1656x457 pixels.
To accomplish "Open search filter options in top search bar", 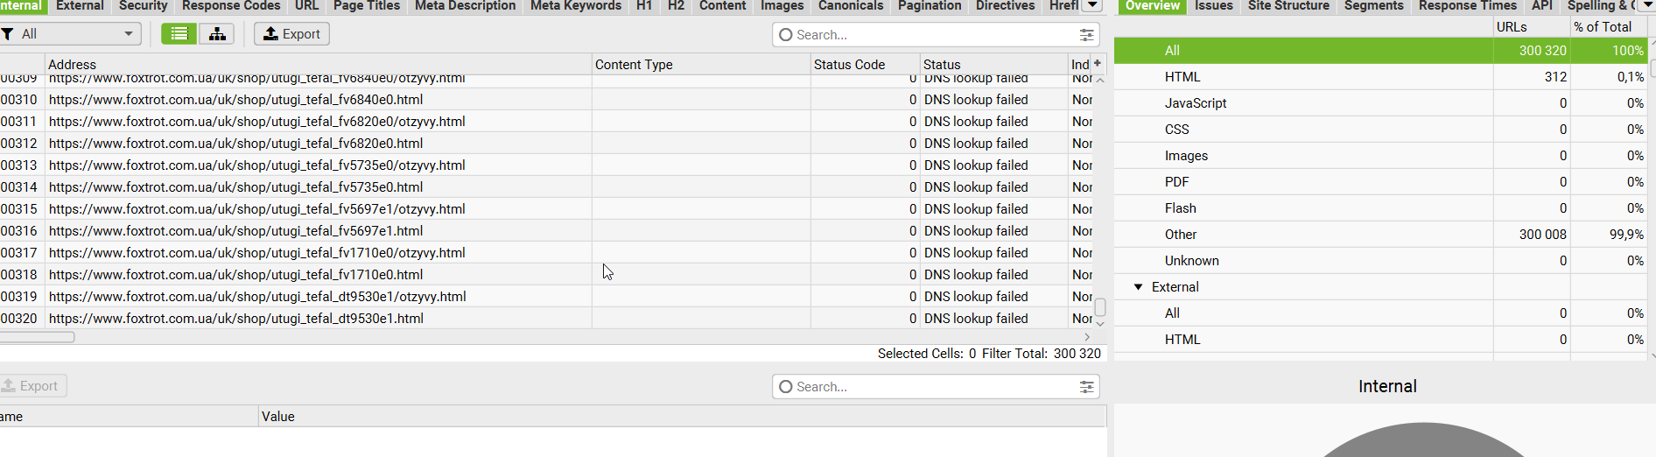I will 1086,35.
